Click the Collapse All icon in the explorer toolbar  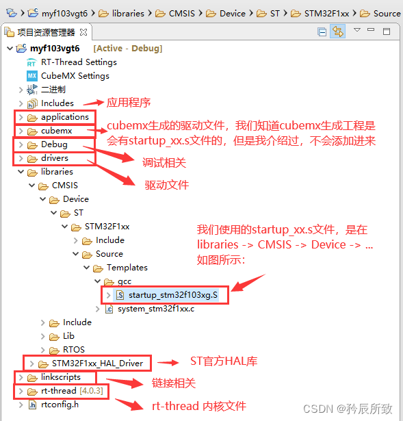click(x=322, y=32)
